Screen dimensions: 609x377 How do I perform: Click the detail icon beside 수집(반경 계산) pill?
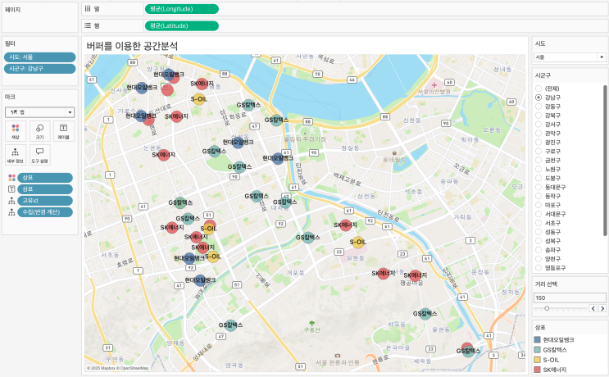click(x=11, y=212)
